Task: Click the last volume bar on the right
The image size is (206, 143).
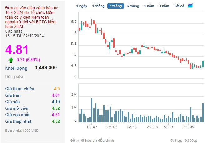Action: coord(203,113)
